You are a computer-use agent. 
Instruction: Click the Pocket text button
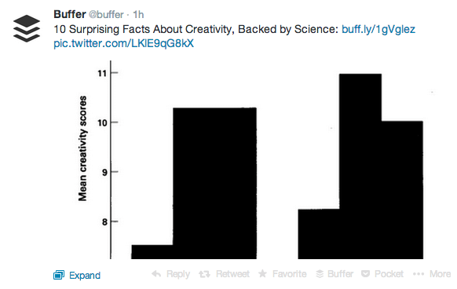coord(389,274)
